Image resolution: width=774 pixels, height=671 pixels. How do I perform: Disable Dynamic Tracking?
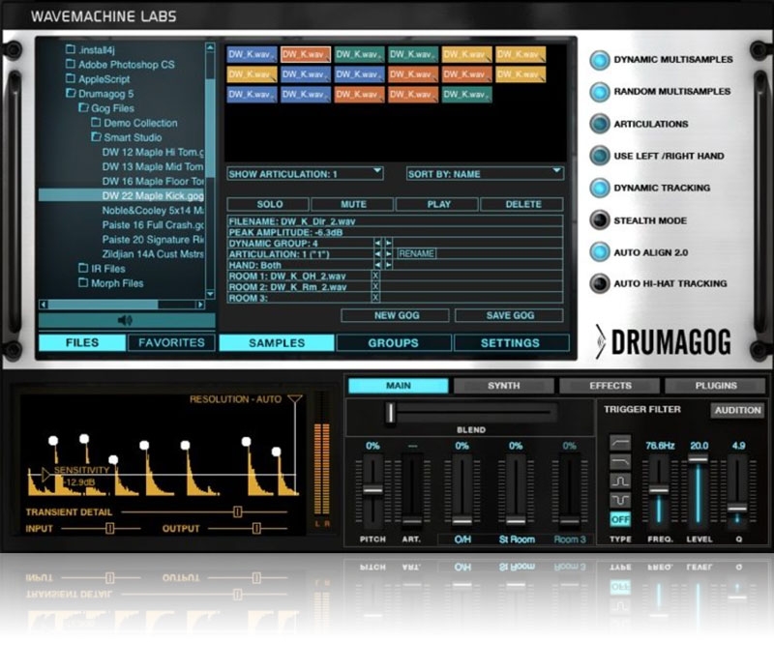tap(600, 188)
